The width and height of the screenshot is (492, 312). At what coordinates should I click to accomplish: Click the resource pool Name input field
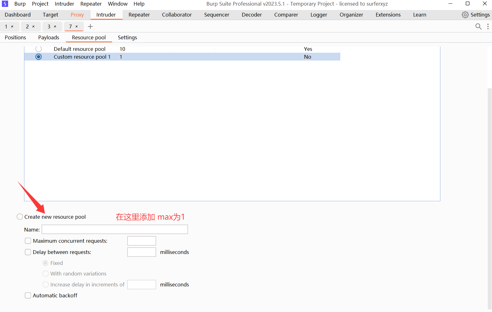[115, 229]
